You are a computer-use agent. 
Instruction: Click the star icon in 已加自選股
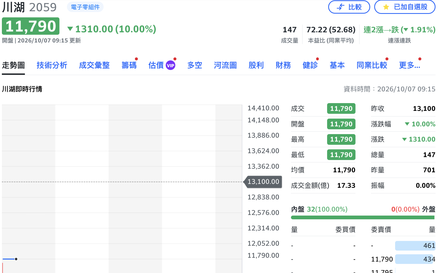386,7
